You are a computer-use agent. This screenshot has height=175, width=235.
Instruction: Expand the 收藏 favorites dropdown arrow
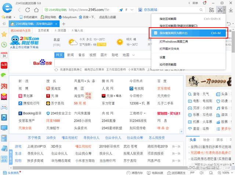[x=14, y=17]
